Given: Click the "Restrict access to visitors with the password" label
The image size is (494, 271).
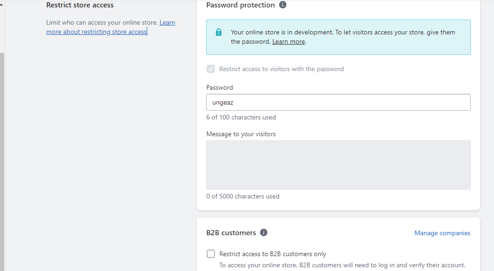Looking at the screenshot, I should (281, 69).
